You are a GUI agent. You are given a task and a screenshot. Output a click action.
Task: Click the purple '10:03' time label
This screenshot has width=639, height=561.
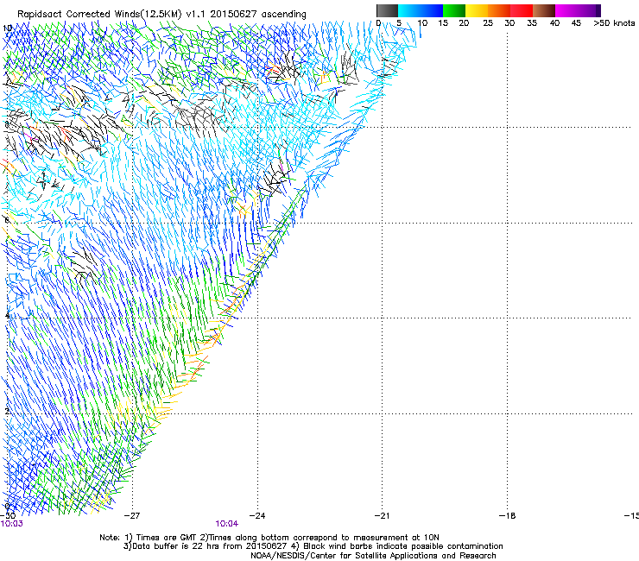pos(12,524)
